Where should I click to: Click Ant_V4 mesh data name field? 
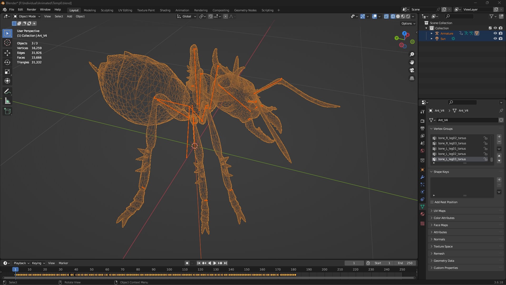[467, 120]
